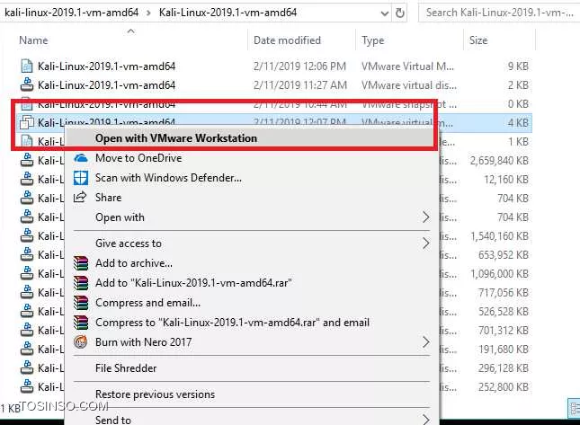Viewport: 580px width, 425px height.
Task: Sort by Date modified column
Action: (301, 40)
